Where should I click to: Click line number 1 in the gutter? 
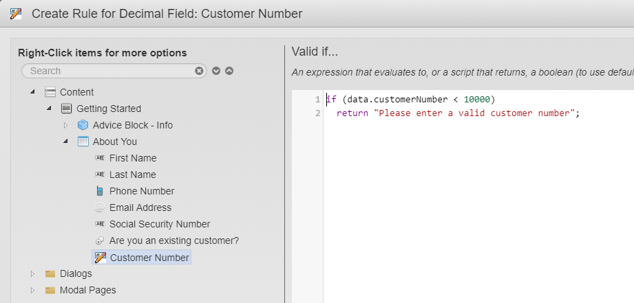pos(318,99)
